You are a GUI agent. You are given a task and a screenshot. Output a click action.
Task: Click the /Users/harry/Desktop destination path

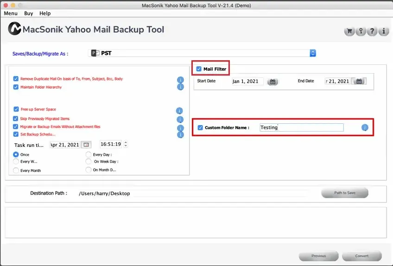tap(104, 193)
